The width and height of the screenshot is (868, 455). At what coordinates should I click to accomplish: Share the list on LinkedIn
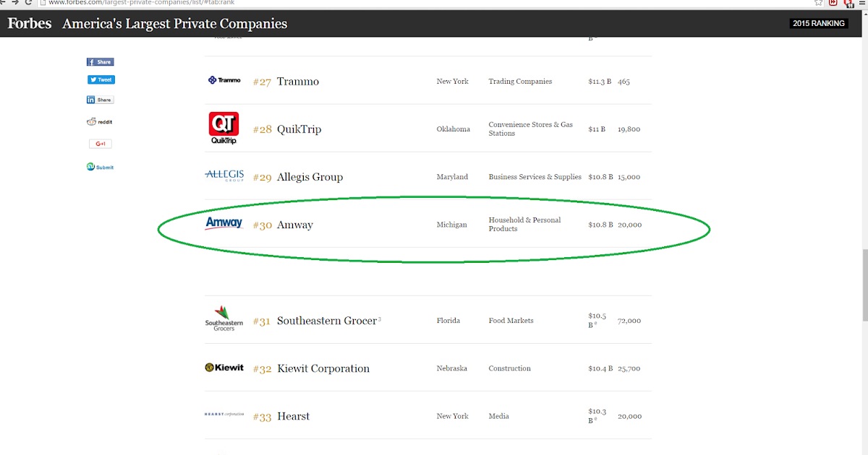pos(100,99)
